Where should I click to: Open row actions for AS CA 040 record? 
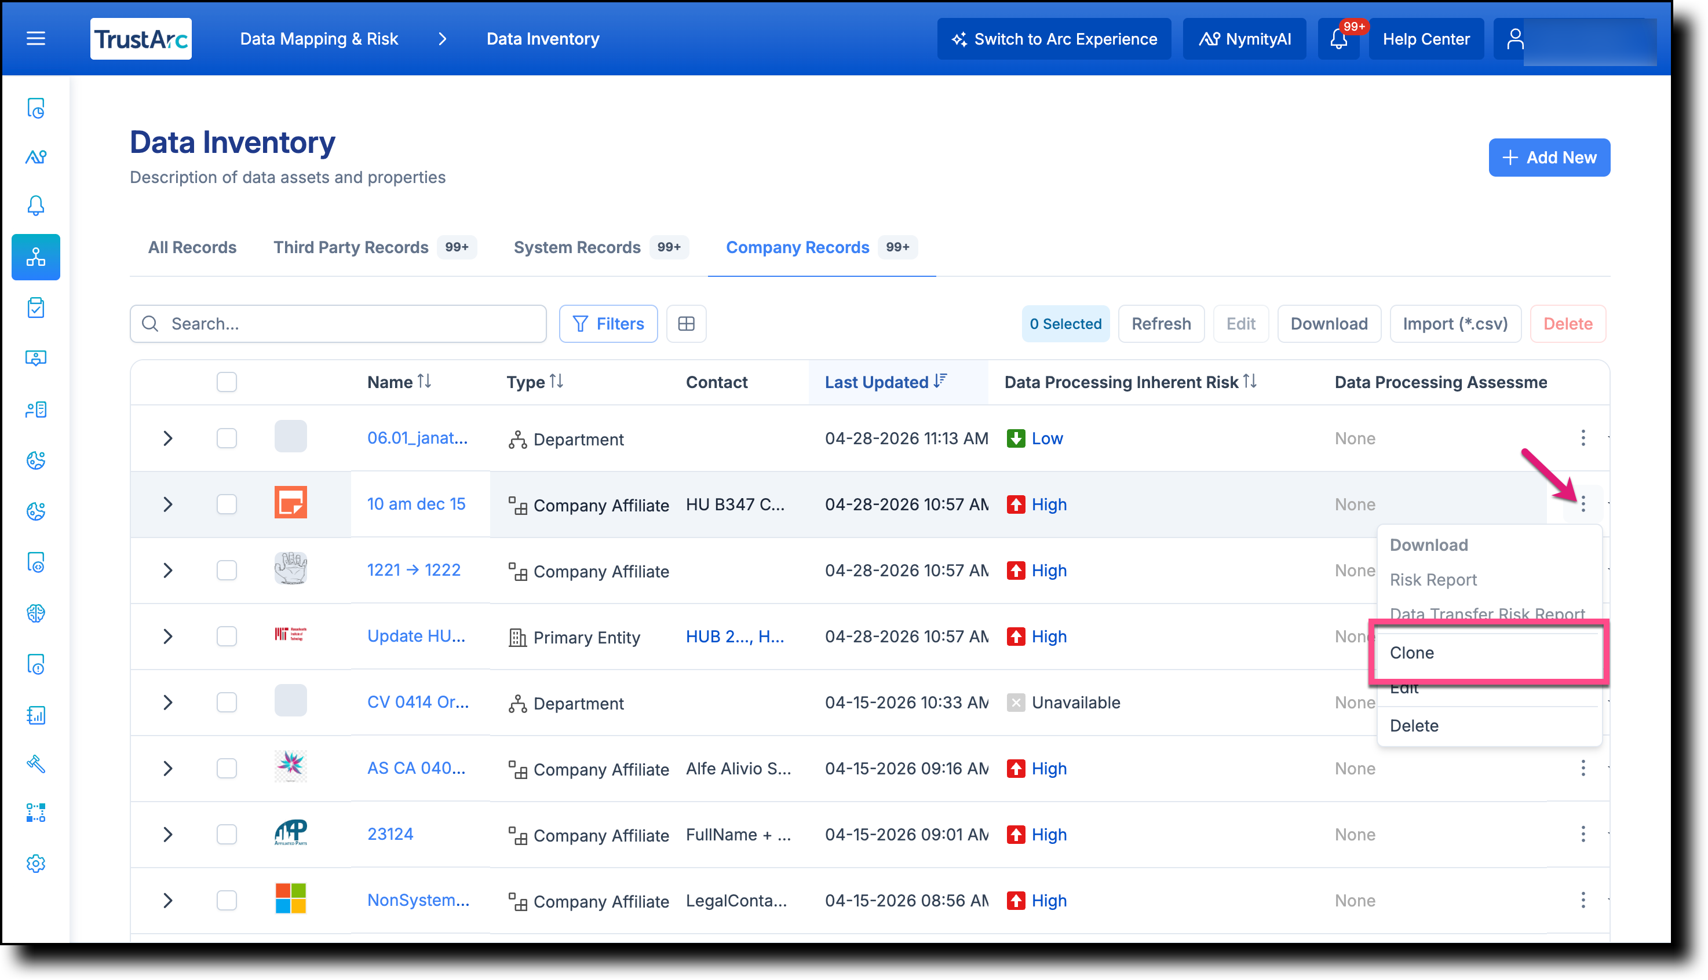coord(1583,768)
